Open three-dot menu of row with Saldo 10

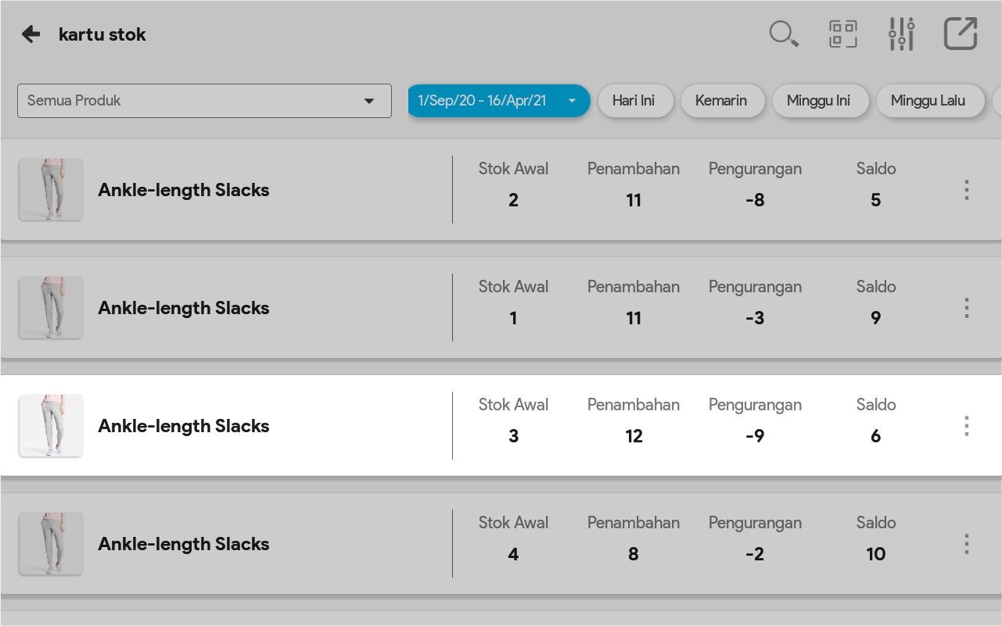967,544
